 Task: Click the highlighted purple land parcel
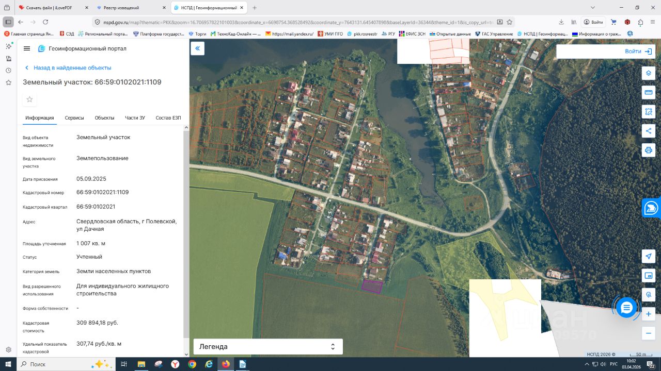coord(372,286)
